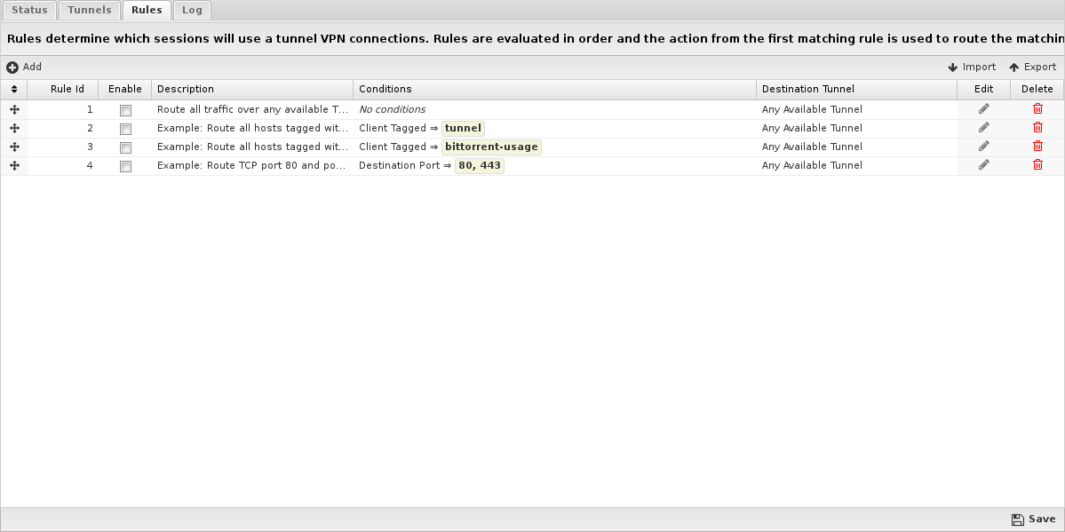Click Destination Tunnel column header
This screenshot has width=1065, height=532.
pos(856,89)
